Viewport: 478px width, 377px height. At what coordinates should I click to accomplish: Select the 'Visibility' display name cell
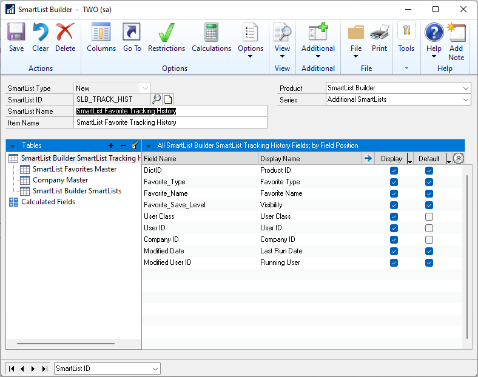click(271, 205)
